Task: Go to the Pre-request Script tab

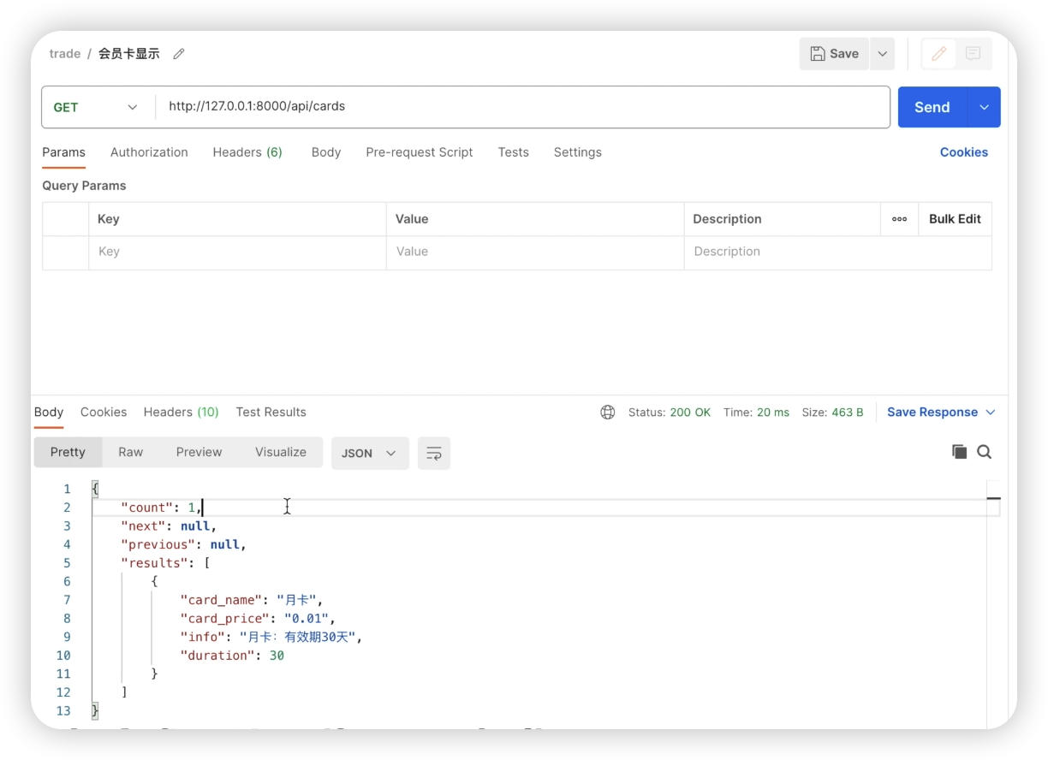Action: click(x=420, y=152)
